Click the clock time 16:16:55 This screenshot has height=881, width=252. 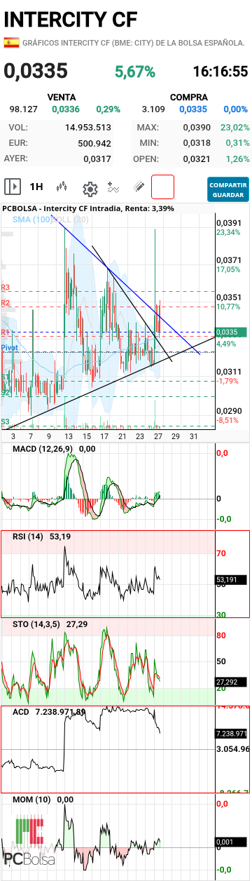pyautogui.click(x=220, y=72)
